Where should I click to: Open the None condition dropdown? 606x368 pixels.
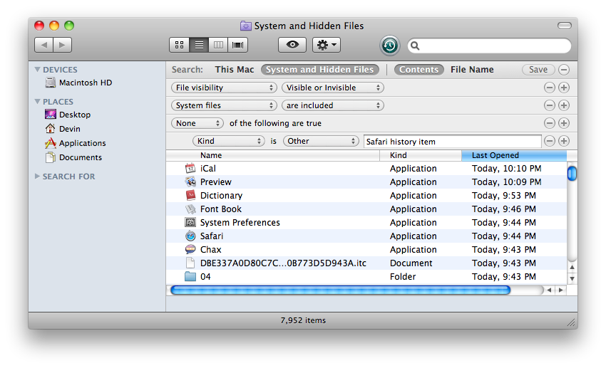pyautogui.click(x=197, y=123)
